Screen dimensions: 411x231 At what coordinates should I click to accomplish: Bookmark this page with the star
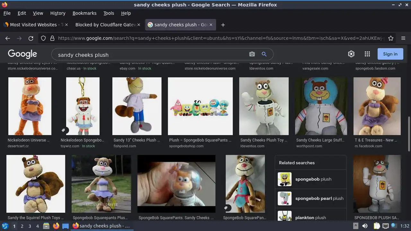coord(391,38)
